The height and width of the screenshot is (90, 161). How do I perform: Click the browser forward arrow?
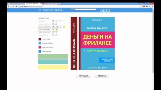(11, 6)
